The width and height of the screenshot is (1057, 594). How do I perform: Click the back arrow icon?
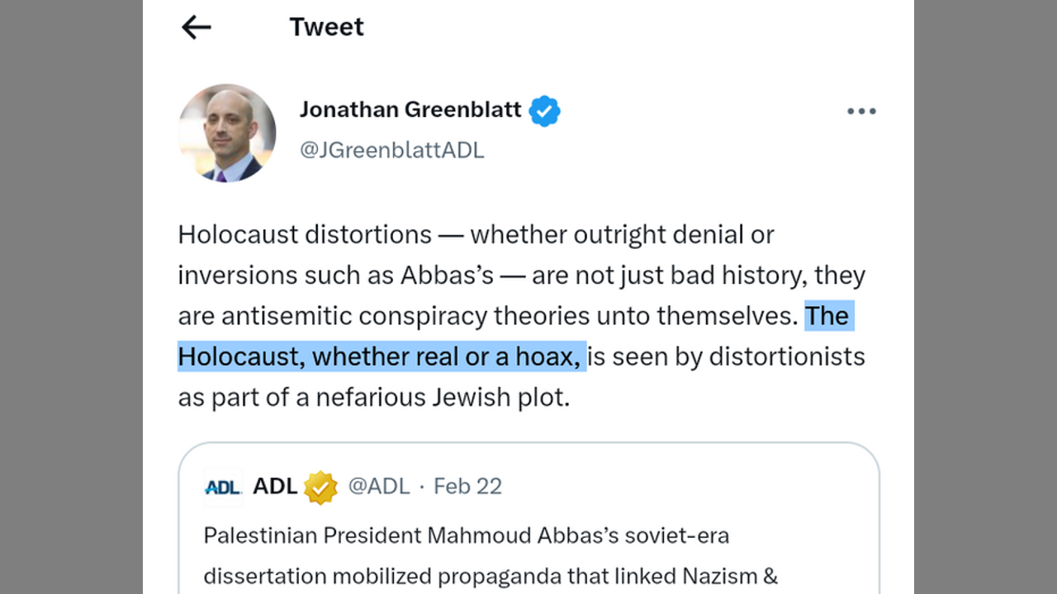196,27
